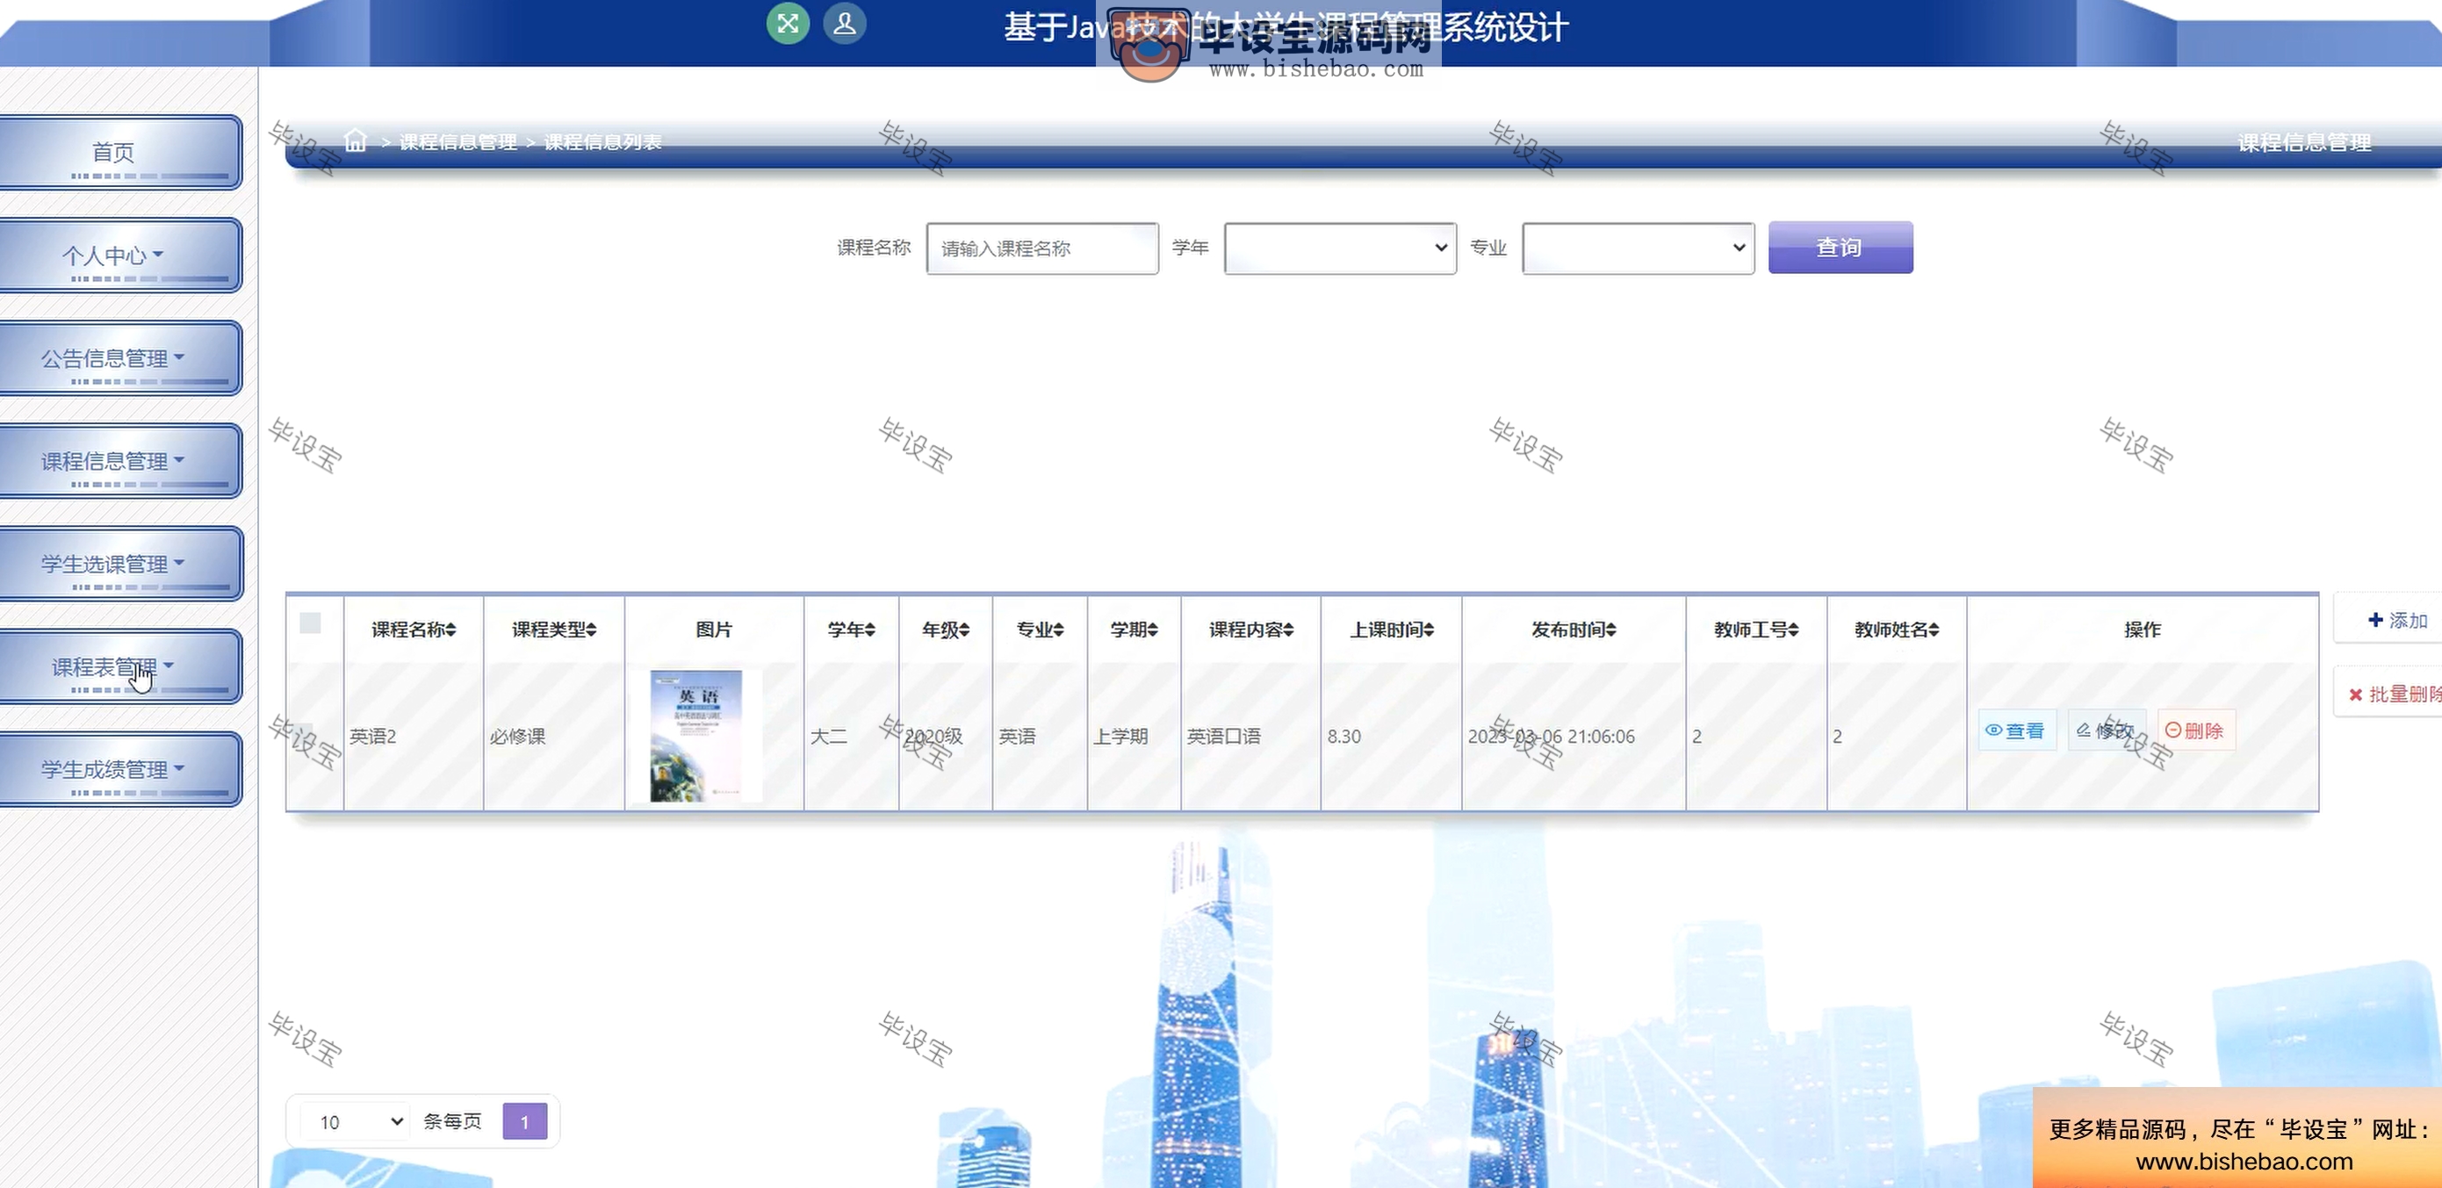Click 修改 to edit the 英语2 course

coord(2107,730)
